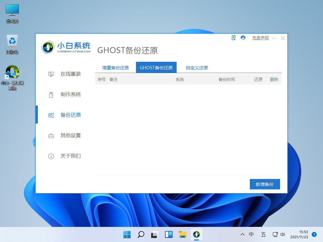The image size is (323, 242).
Task: Click the 删除 column header
Action: [x=274, y=79]
